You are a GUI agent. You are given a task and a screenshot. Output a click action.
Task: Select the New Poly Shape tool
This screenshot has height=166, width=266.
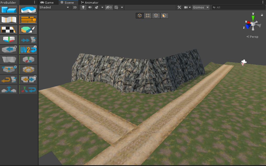(28, 10)
